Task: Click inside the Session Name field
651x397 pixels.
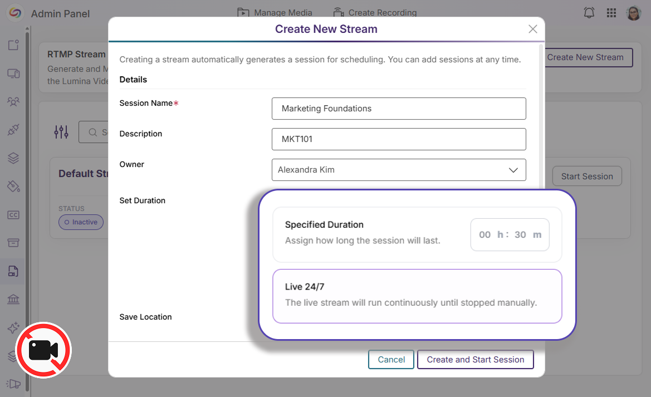Action: (x=399, y=108)
